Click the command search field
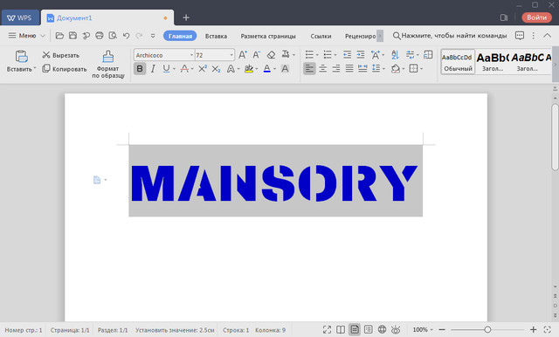The width and height of the screenshot is (559, 337). [450, 36]
